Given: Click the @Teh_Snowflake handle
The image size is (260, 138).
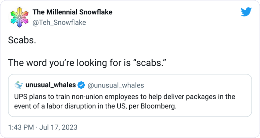Looking at the screenshot, I should point(59,23).
